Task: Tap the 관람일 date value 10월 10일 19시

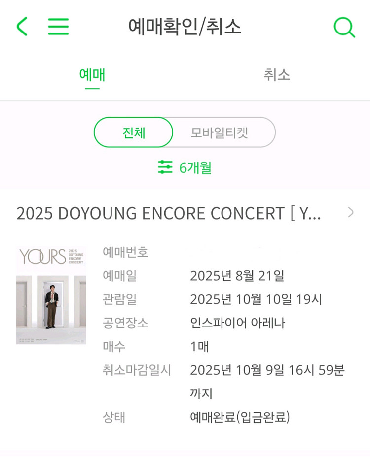Action: (x=279, y=299)
